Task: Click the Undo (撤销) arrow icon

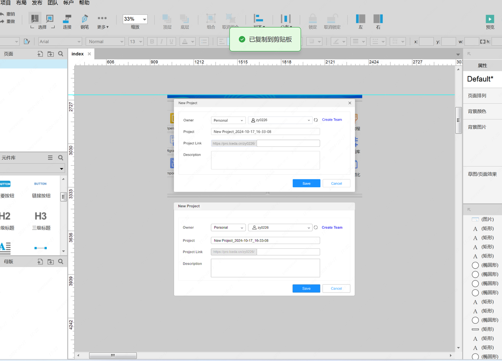Action: (x=2, y=14)
